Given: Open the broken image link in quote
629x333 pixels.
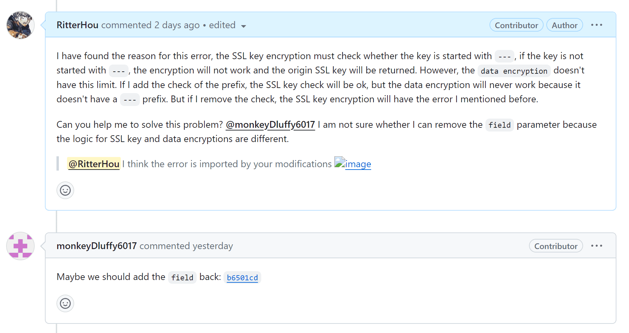Looking at the screenshot, I should pyautogui.click(x=353, y=164).
